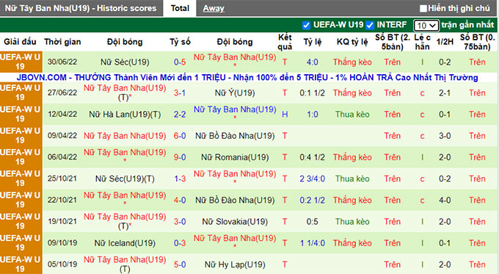
Task: Click the Nữ Tây Ban Nha(U19) Historic scores title
Action: 81,8
